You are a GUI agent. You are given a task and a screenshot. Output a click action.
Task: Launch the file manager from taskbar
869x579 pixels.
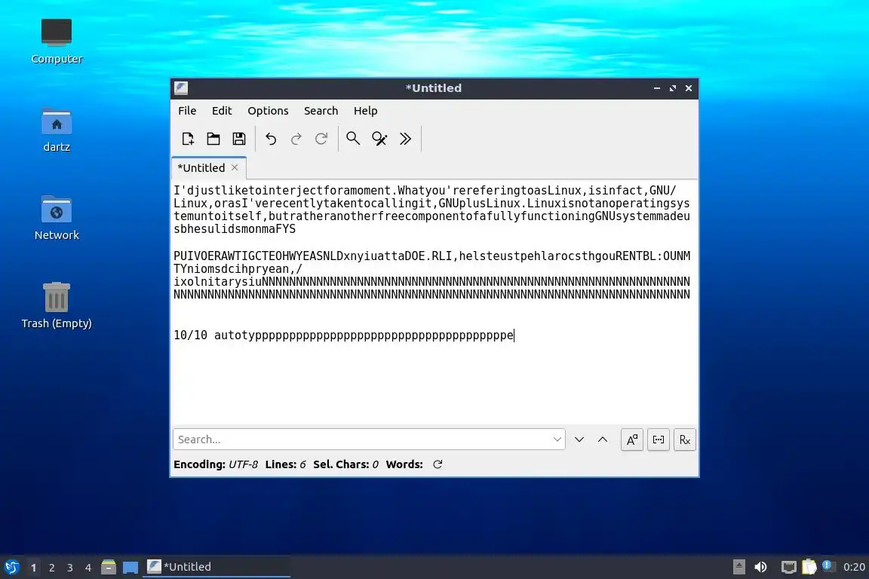click(109, 567)
